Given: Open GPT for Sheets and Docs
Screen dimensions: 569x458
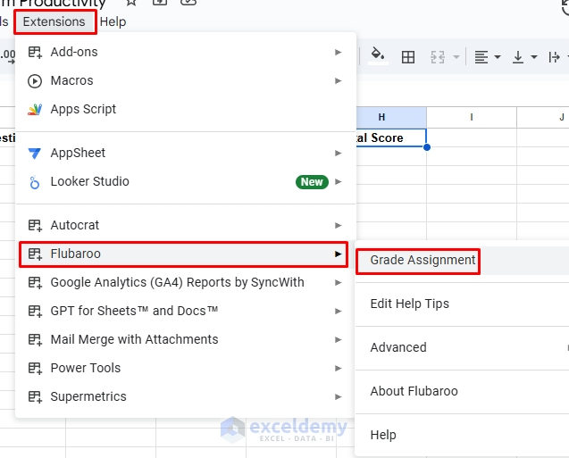Looking at the screenshot, I should (134, 311).
